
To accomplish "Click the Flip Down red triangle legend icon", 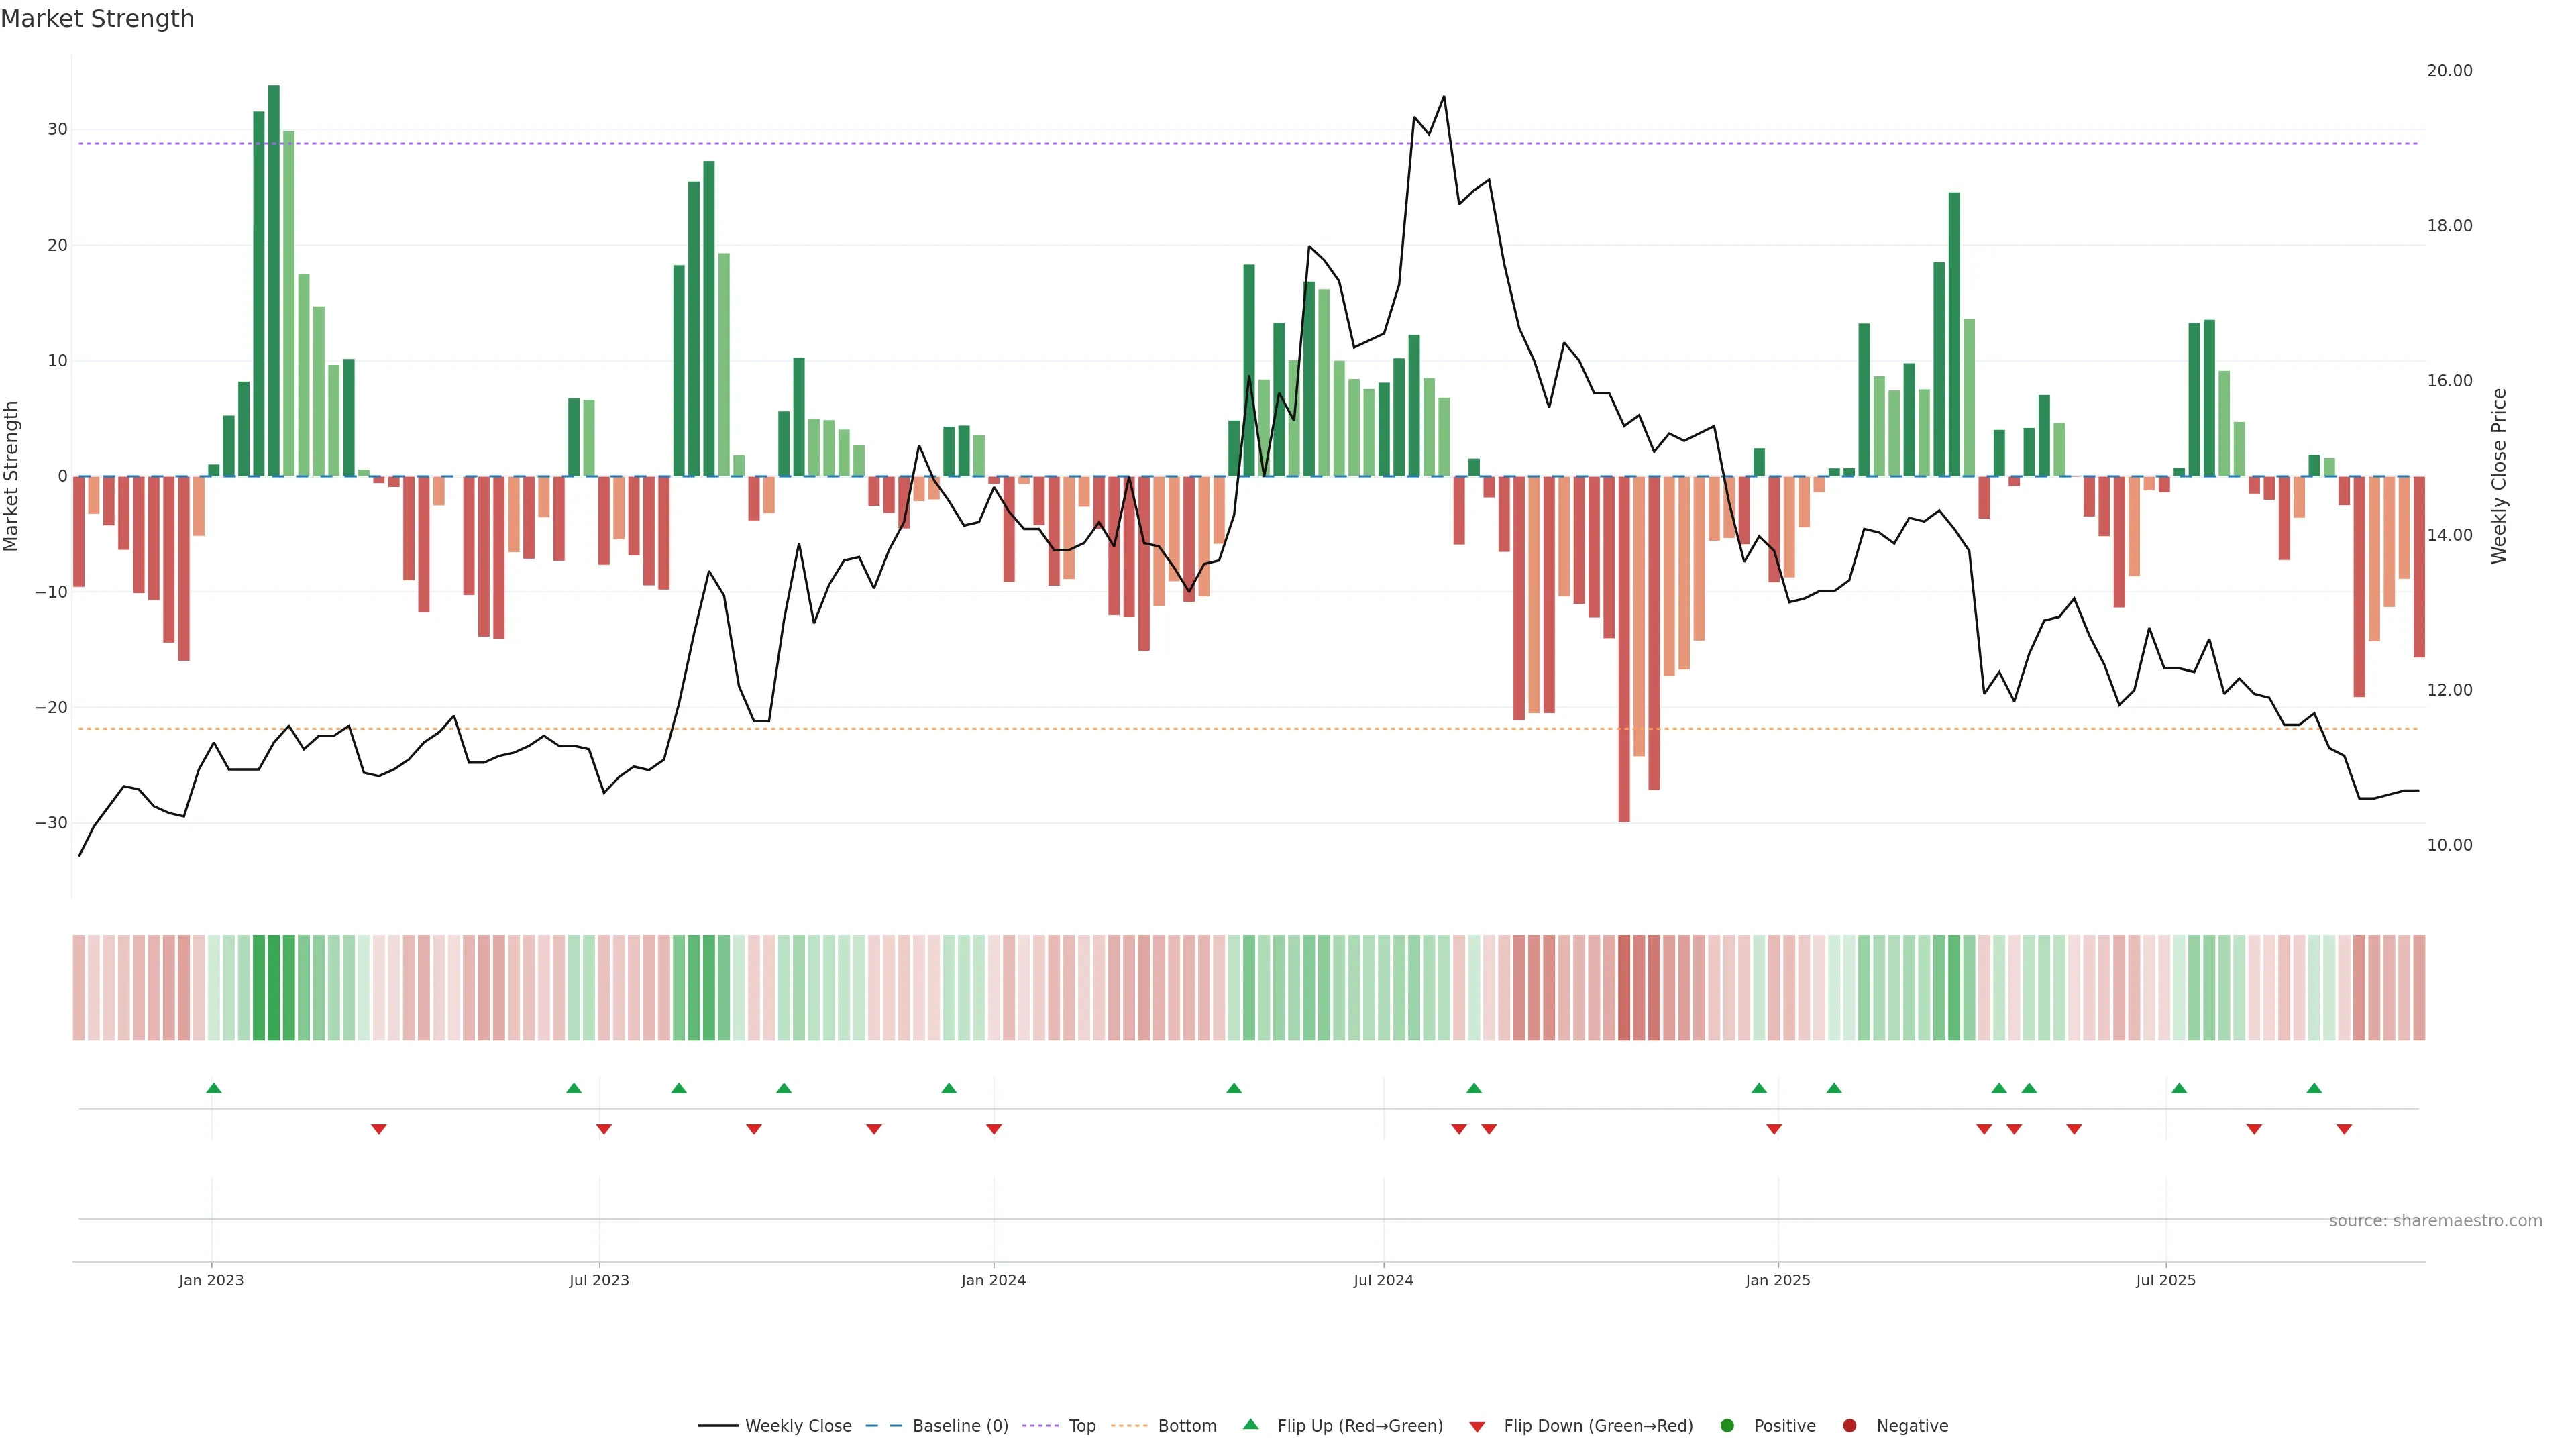I will (x=1477, y=1426).
